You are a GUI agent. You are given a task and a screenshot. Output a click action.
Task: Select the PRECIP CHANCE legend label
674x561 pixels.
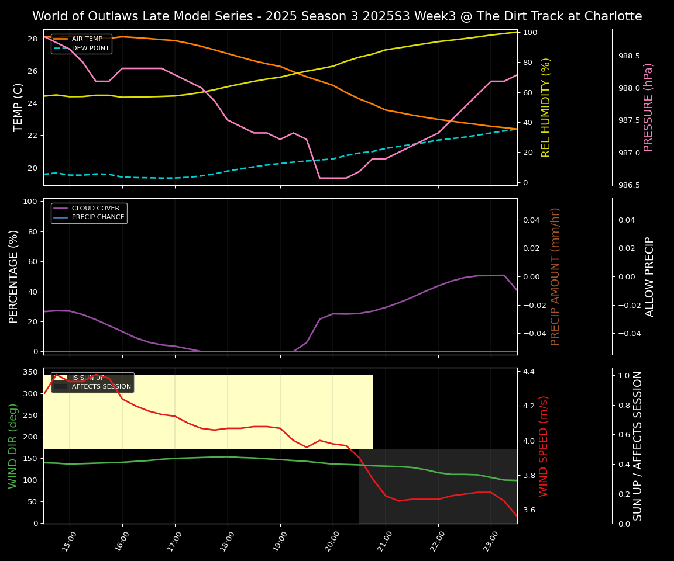tap(98, 217)
